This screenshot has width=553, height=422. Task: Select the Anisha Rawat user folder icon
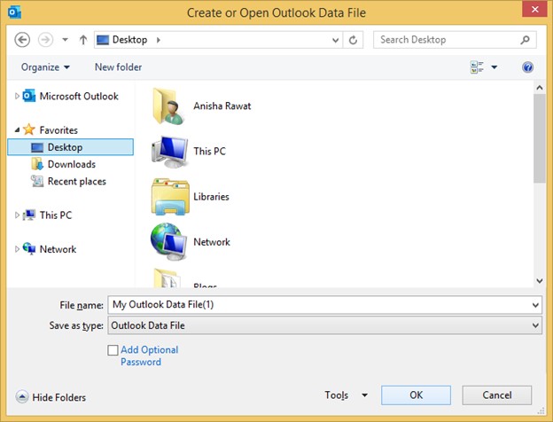(x=167, y=106)
